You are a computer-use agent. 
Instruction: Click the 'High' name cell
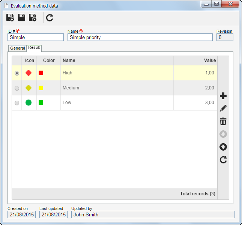(117, 73)
